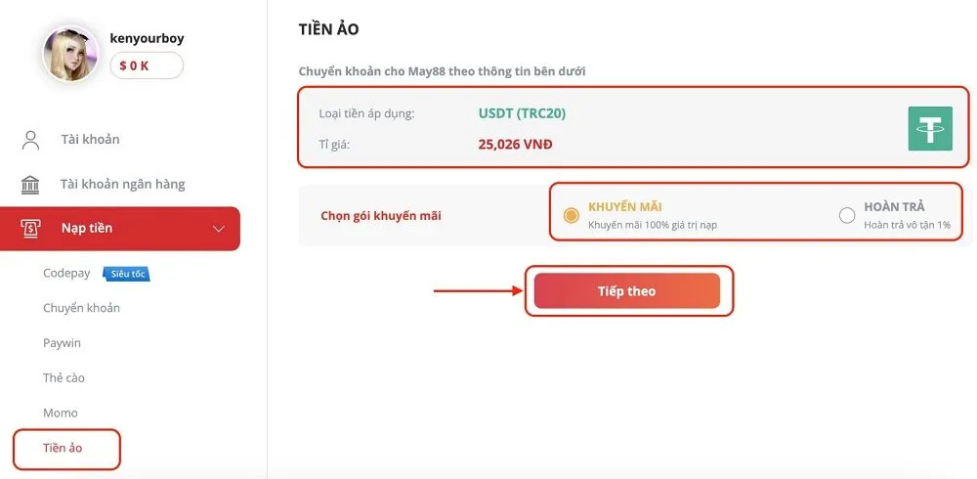Select the KHUYẾN MÃI radio option
The image size is (977, 479).
click(572, 215)
